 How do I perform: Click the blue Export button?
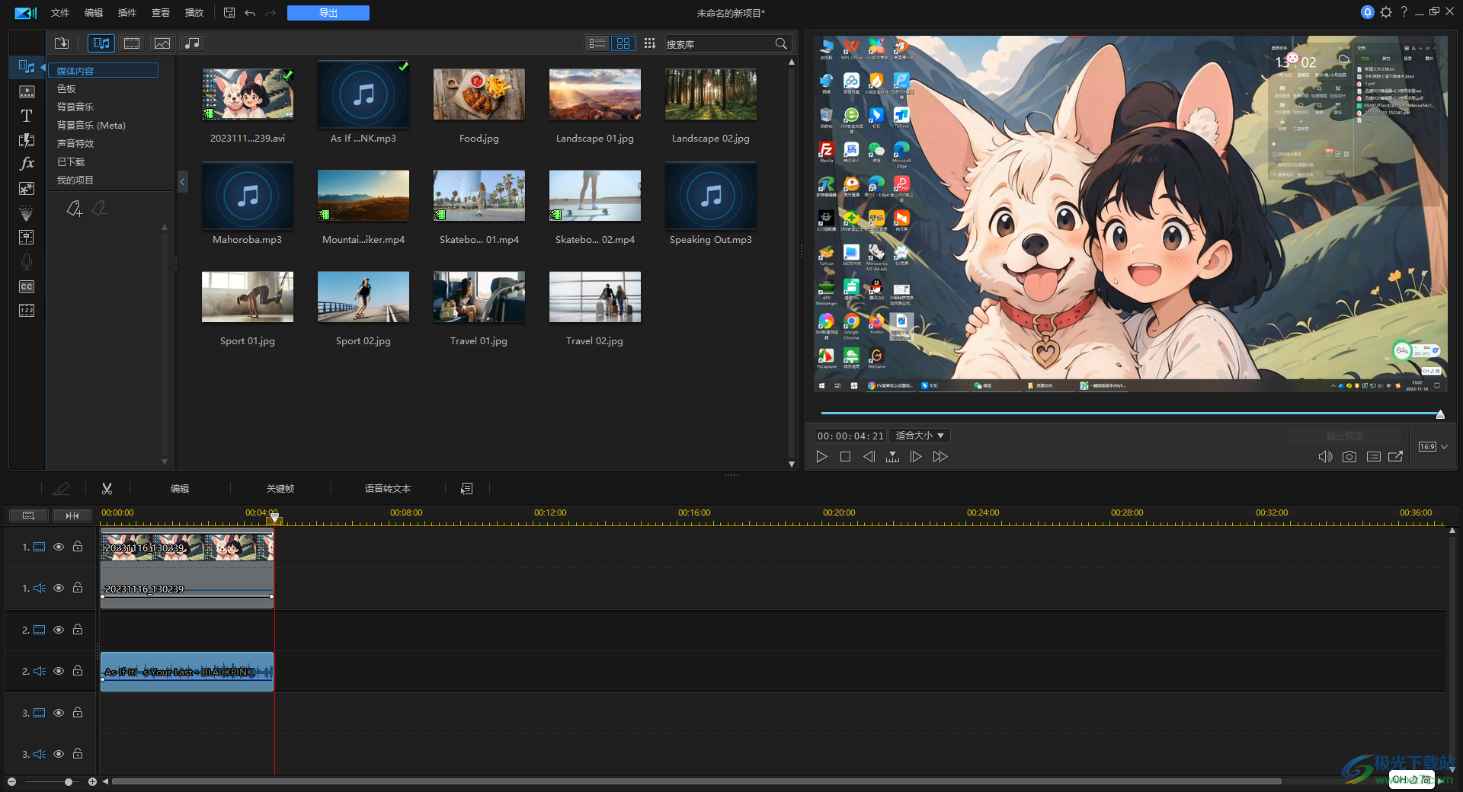point(328,13)
